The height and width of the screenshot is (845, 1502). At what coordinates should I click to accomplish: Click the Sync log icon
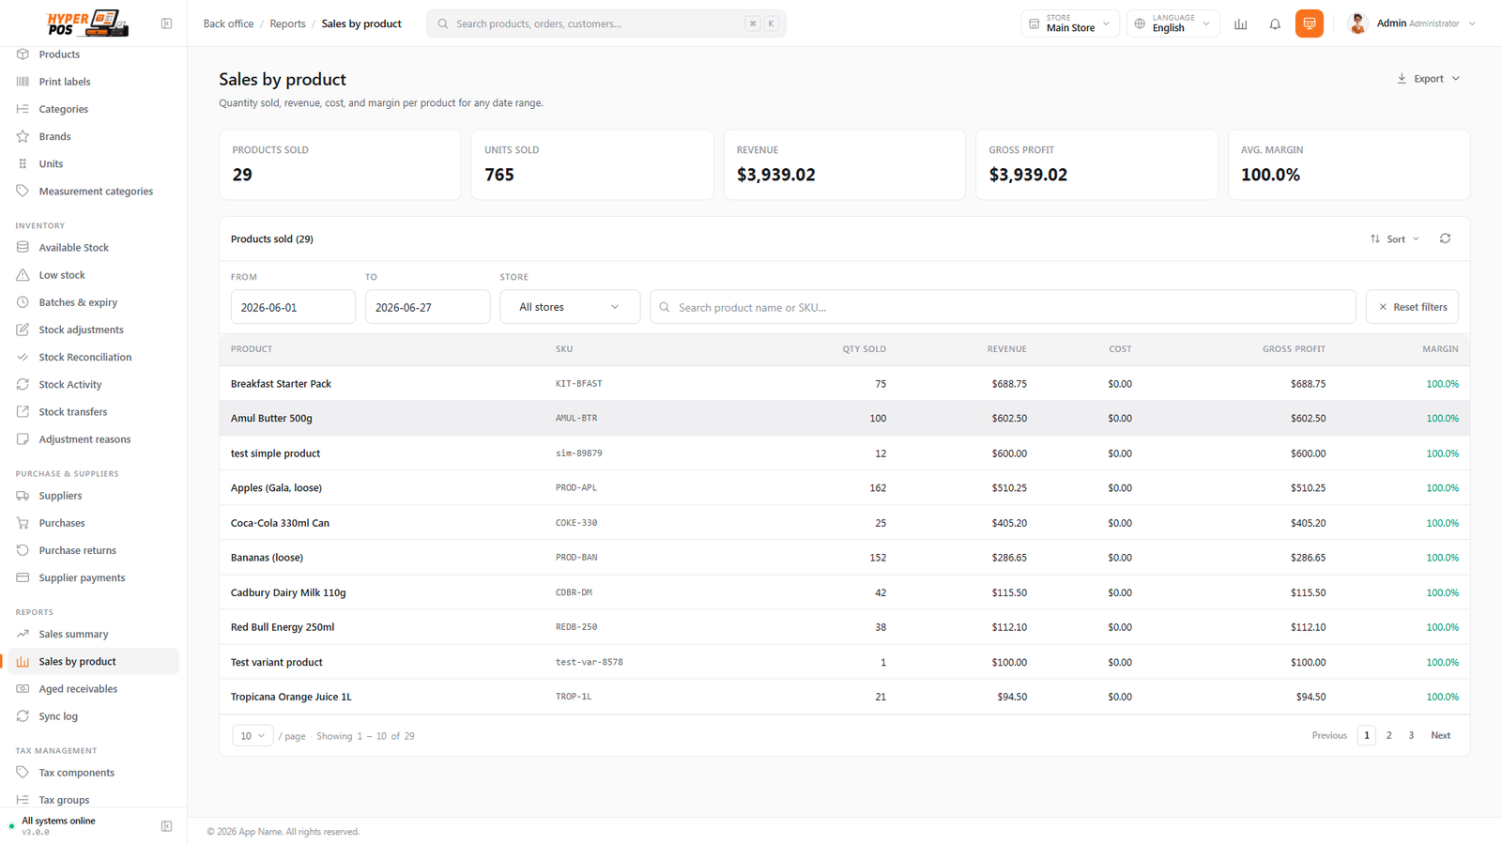(x=23, y=715)
